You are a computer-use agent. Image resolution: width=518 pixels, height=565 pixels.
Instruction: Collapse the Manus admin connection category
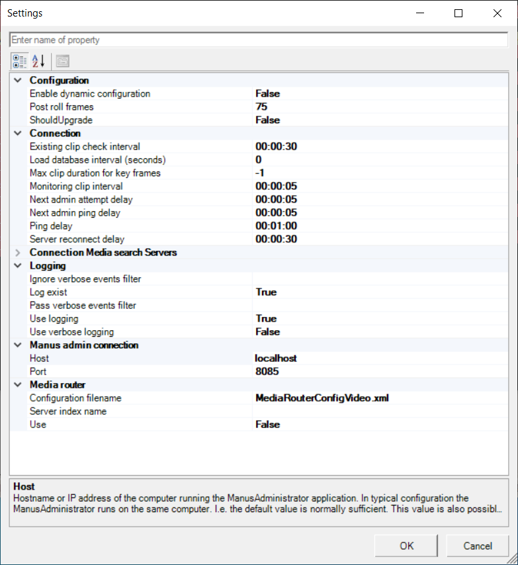pyautogui.click(x=17, y=345)
